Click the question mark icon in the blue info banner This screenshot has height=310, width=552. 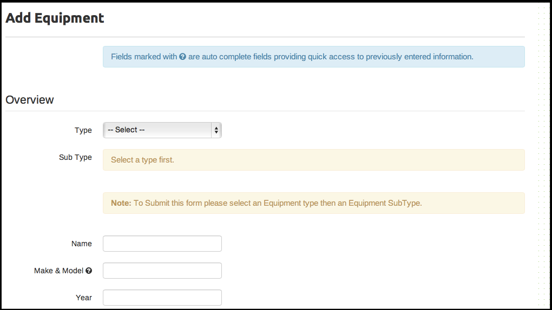point(183,57)
